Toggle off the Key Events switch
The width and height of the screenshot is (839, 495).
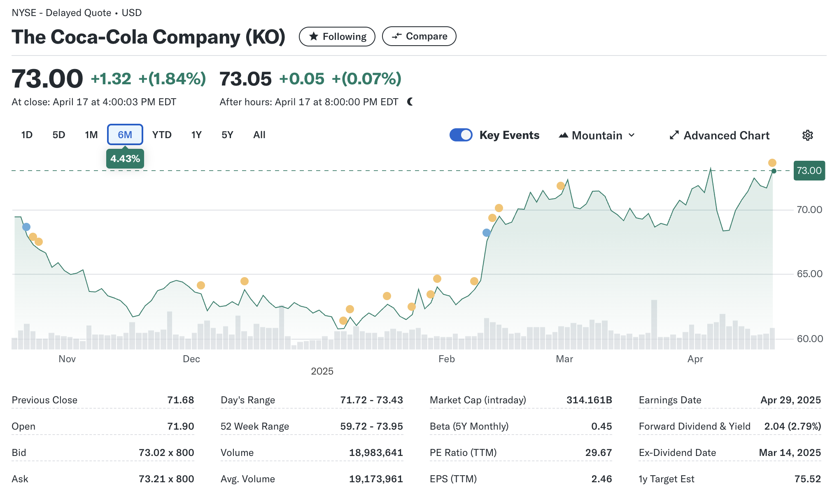tap(461, 135)
